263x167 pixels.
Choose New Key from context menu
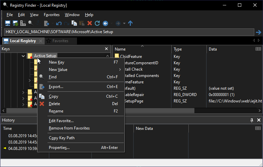pos(81,62)
